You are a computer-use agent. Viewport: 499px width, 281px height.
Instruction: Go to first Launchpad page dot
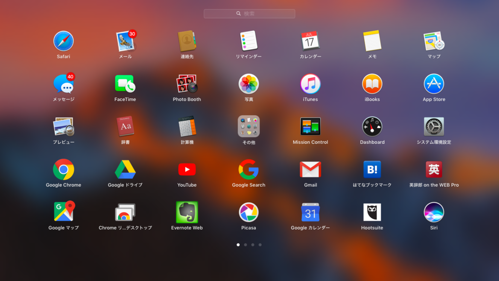coord(238,245)
